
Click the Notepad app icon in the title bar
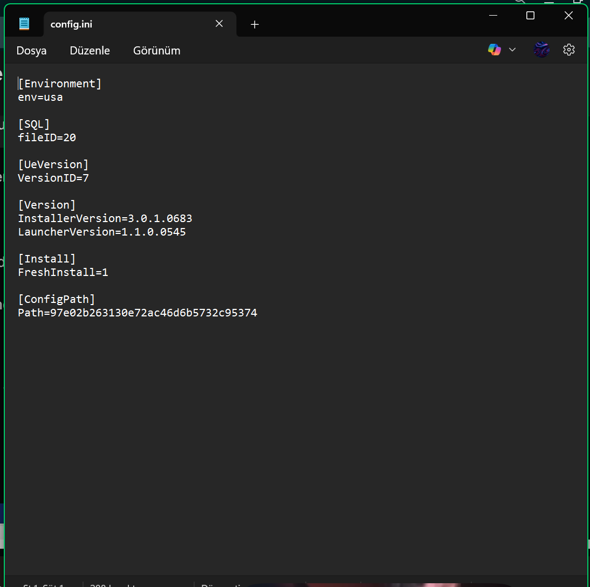pyautogui.click(x=24, y=24)
